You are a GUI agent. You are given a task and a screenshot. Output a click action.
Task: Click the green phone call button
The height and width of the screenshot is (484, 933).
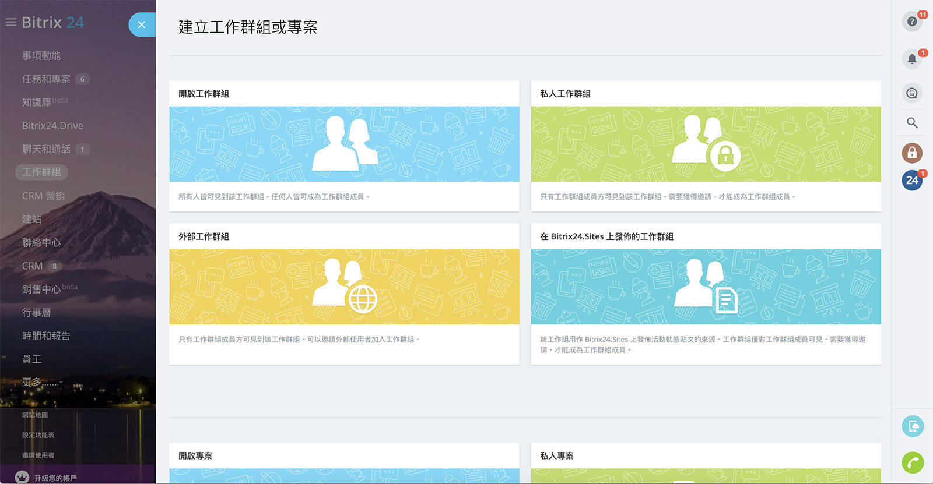pos(913,462)
